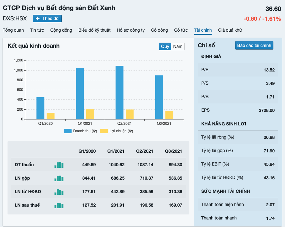Screen dimensions: 285x227
Task: Open the Tổng quan tab
Action: (x=13, y=30)
